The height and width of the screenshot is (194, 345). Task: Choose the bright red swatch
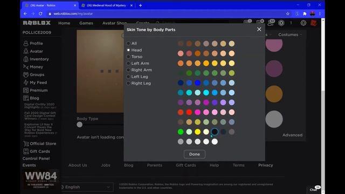click(189, 112)
